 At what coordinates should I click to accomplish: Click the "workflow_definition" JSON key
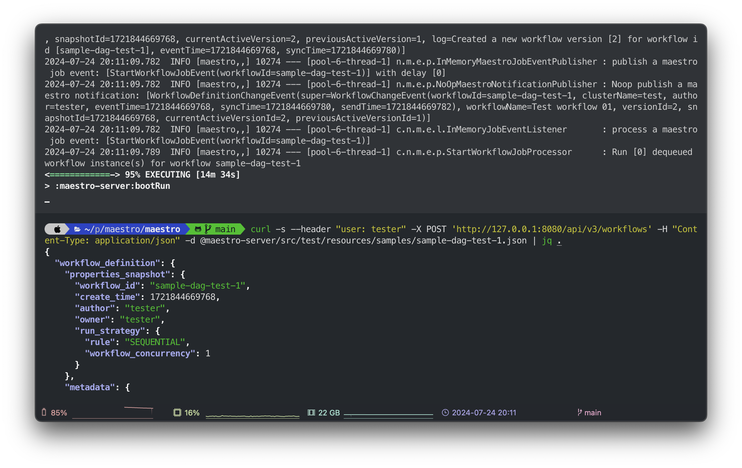107,263
